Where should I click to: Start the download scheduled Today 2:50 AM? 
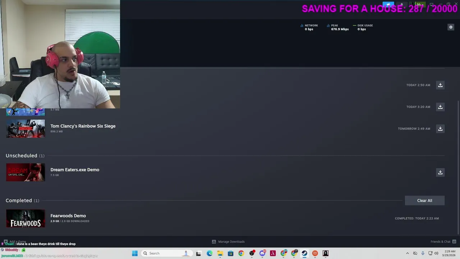point(440,85)
